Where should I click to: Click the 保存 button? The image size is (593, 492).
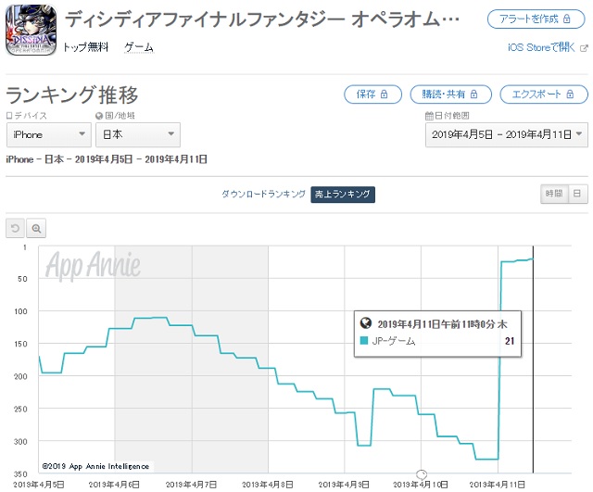[x=372, y=95]
